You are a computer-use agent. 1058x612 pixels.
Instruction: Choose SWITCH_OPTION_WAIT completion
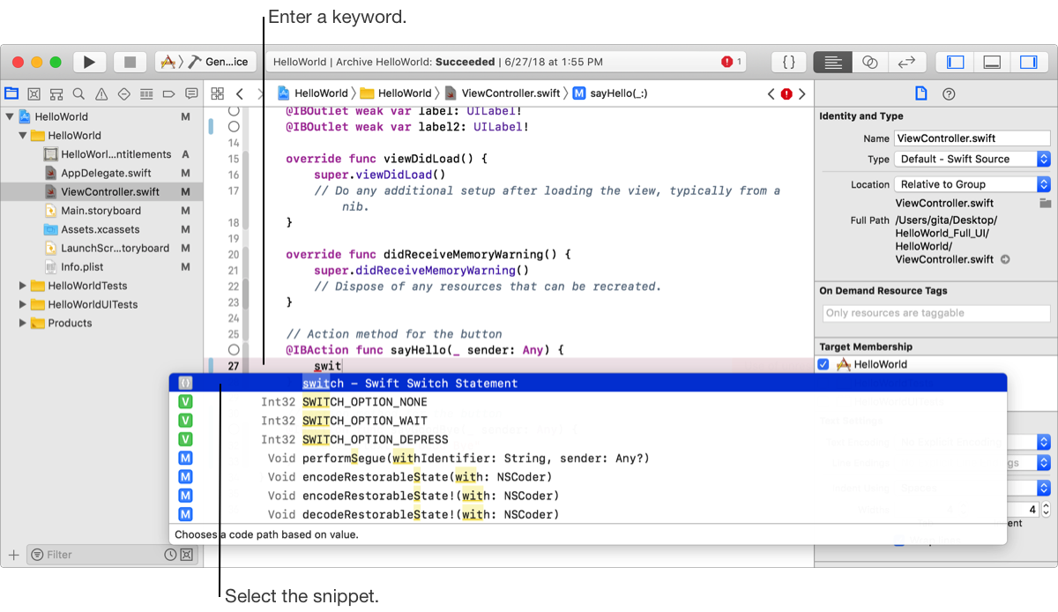pos(588,421)
